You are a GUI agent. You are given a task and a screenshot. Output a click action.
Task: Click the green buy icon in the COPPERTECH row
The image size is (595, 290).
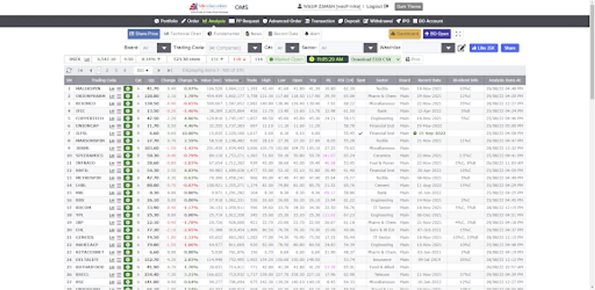coord(128,118)
